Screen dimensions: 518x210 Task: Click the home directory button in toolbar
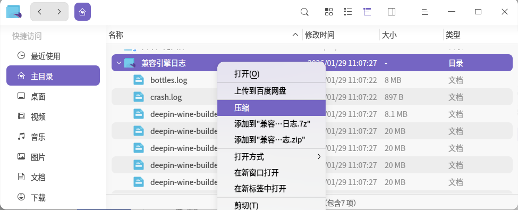coord(82,12)
